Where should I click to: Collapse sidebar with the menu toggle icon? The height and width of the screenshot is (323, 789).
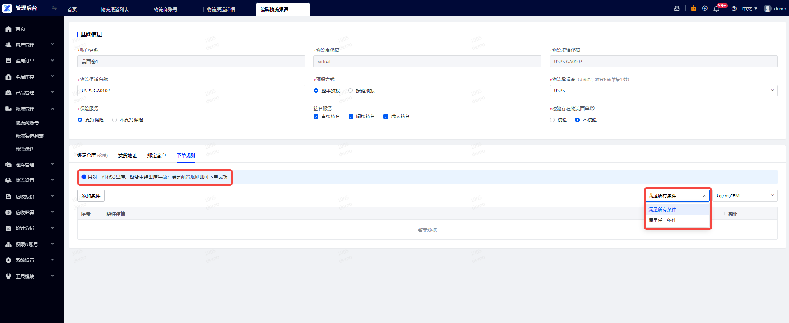point(54,8)
